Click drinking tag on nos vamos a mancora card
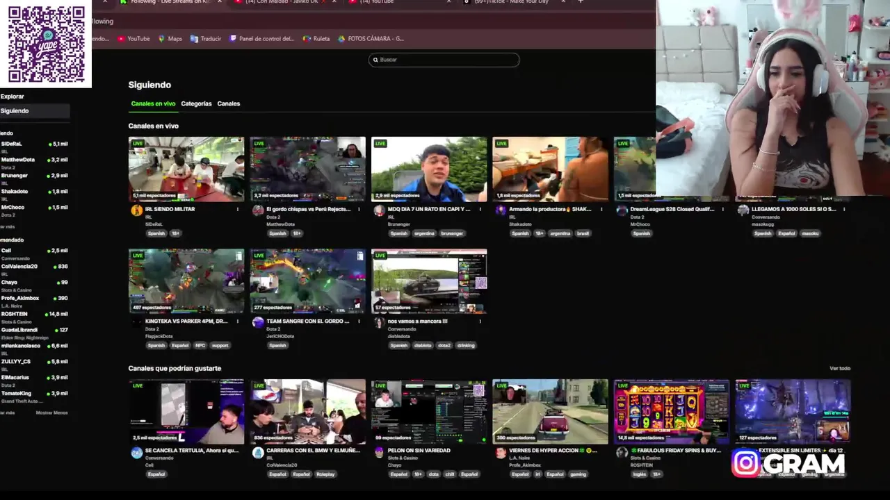This screenshot has height=500, width=890. [x=466, y=345]
